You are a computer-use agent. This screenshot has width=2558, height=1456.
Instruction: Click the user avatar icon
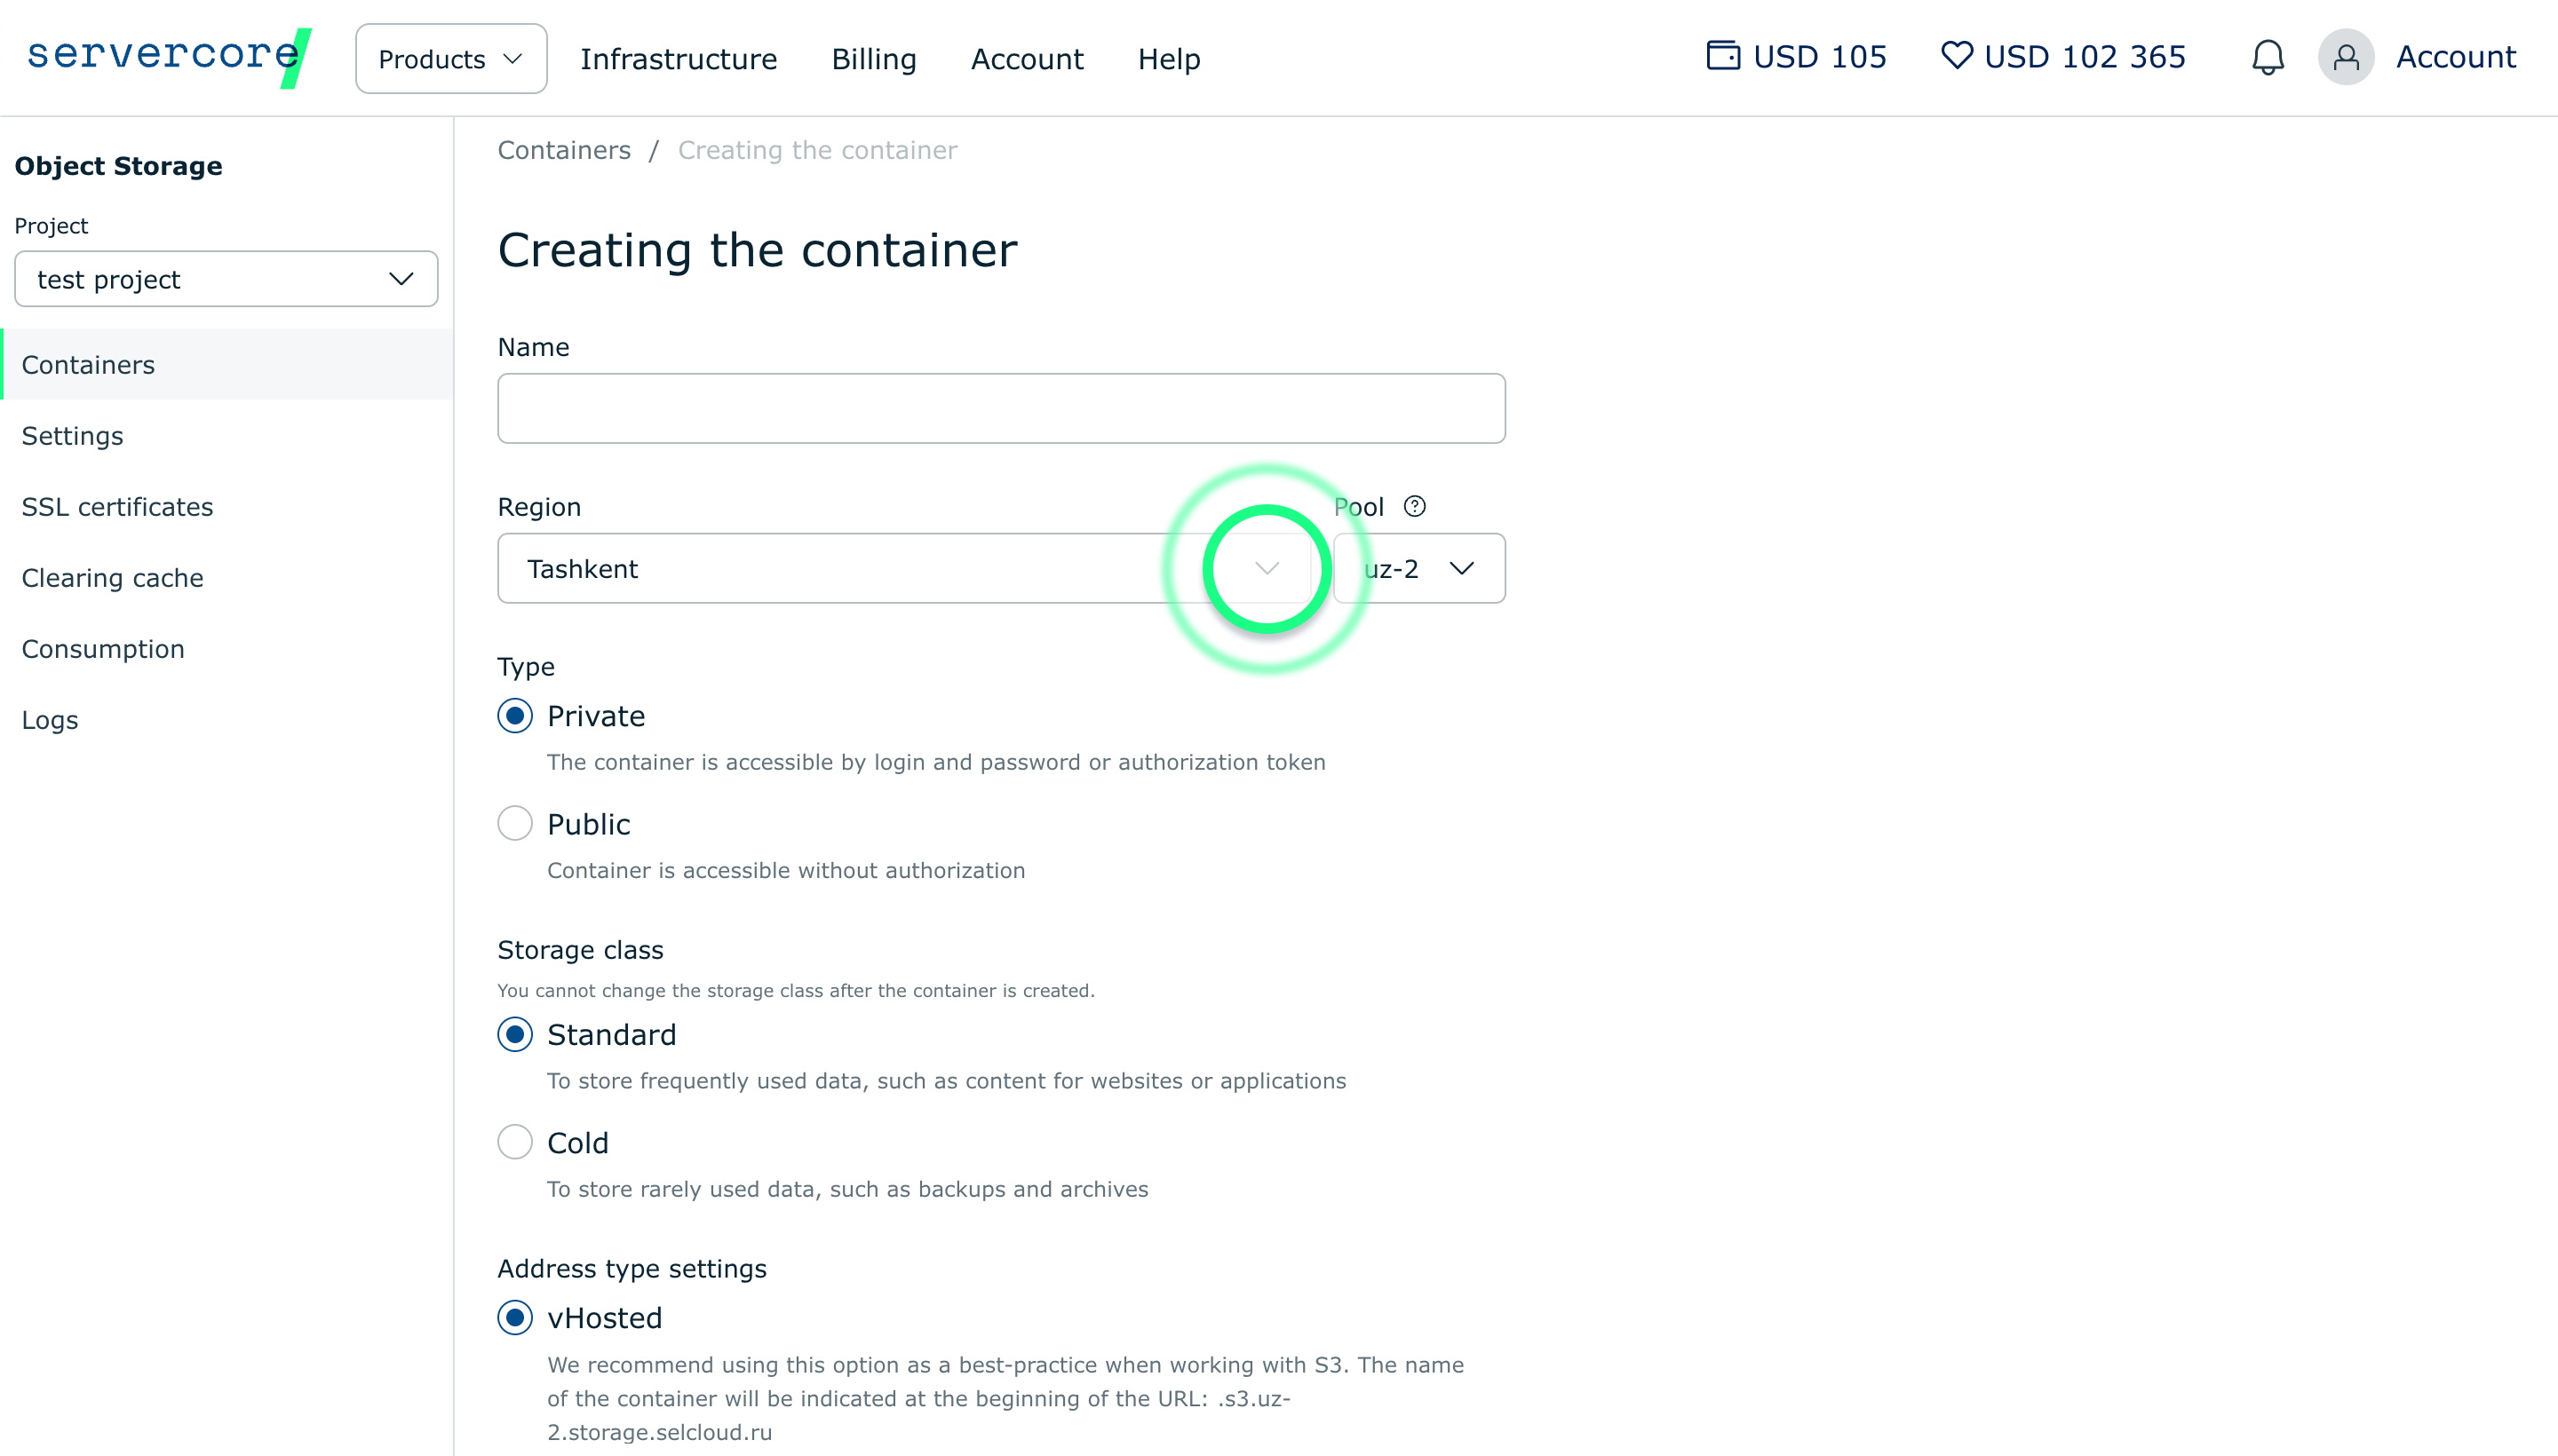coord(2345,57)
